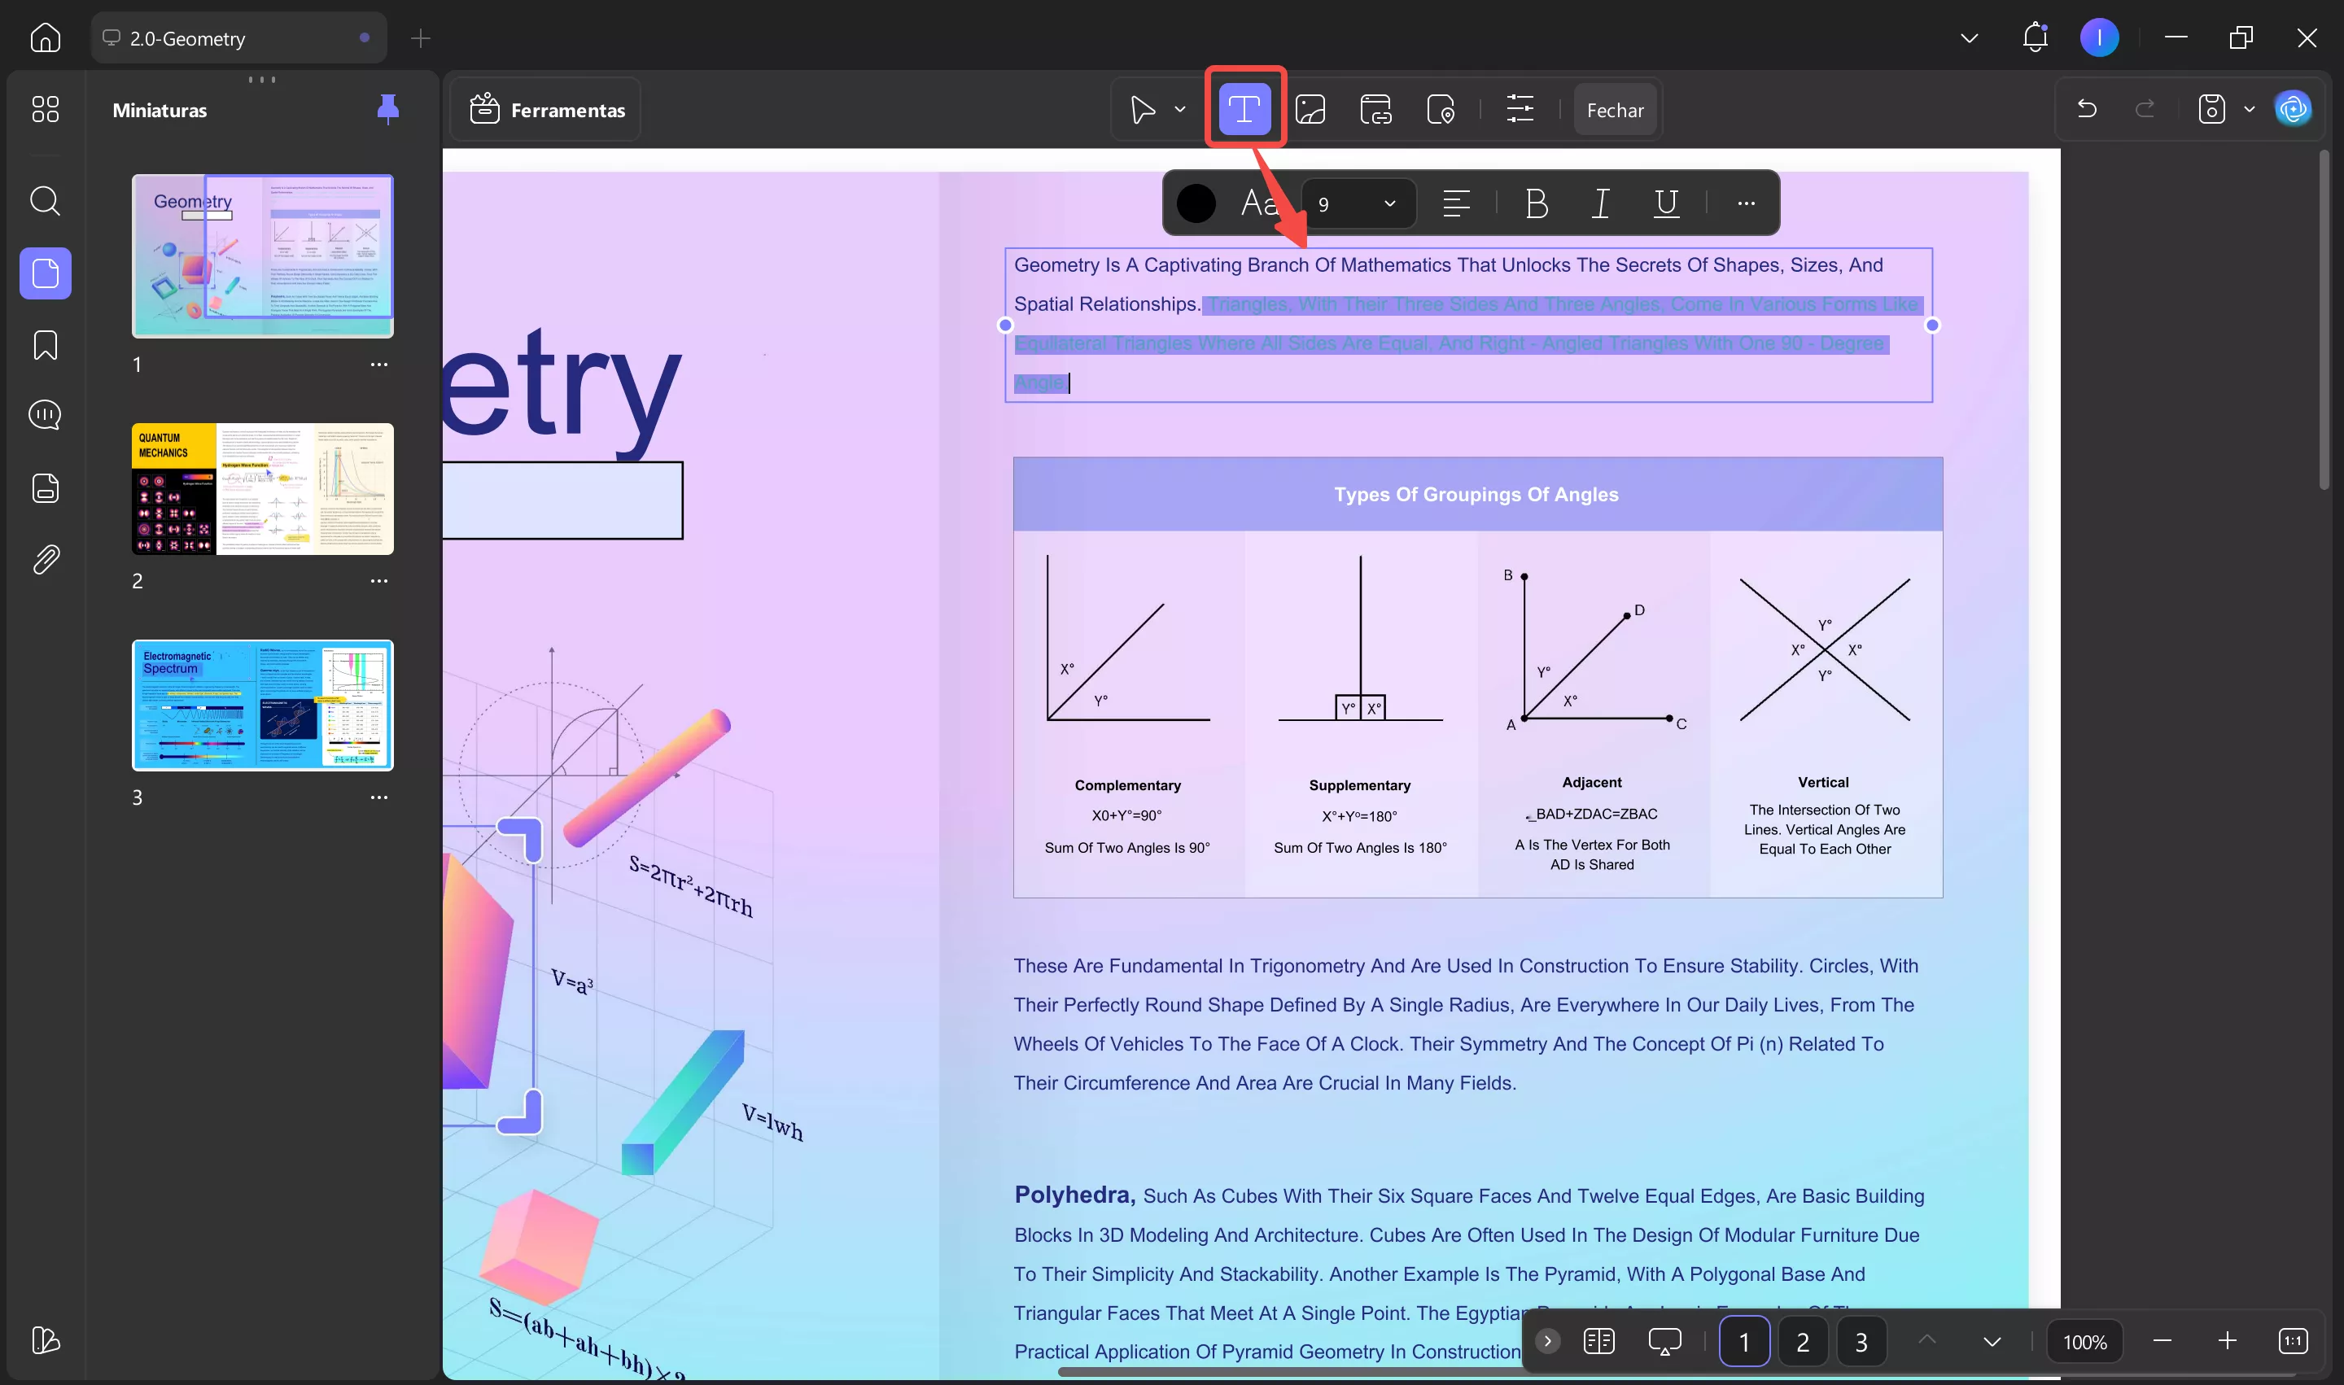Screen dimensions: 2344x1385
Task: Click the notification bell icon
Action: tap(2034, 37)
